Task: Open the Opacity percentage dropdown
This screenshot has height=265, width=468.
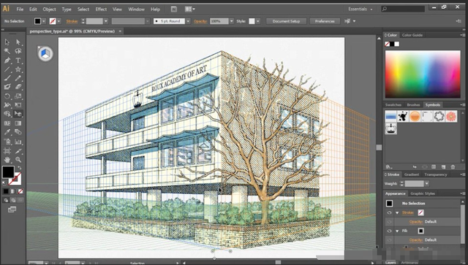Action: point(231,21)
